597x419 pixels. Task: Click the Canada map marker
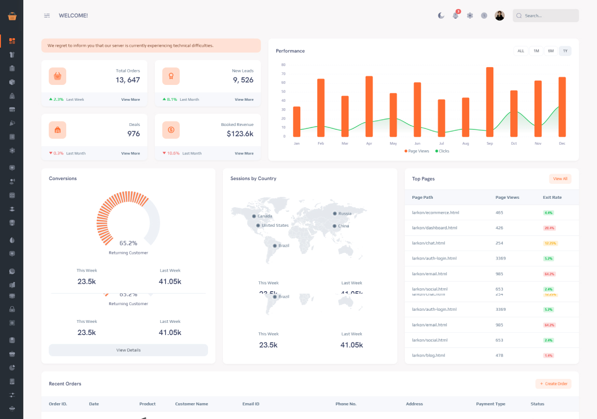[254, 216]
